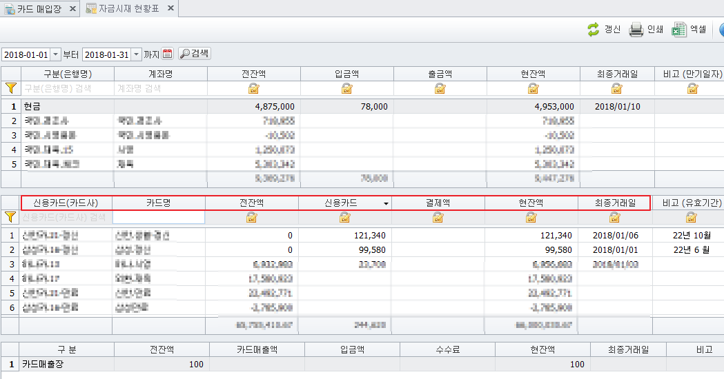The width and height of the screenshot is (724, 379).
Task: Click the 구분(은행명) 검색 filter field
Action: (x=67, y=88)
